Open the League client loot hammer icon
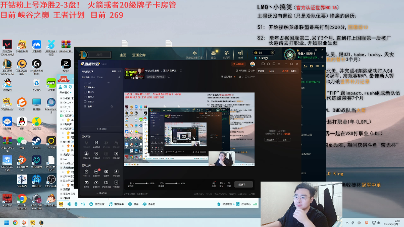Viewport: 404px width, 227px height. tap(227, 53)
